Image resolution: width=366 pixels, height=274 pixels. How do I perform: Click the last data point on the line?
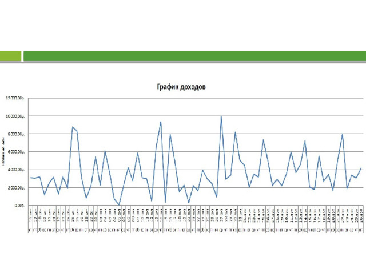(x=361, y=168)
